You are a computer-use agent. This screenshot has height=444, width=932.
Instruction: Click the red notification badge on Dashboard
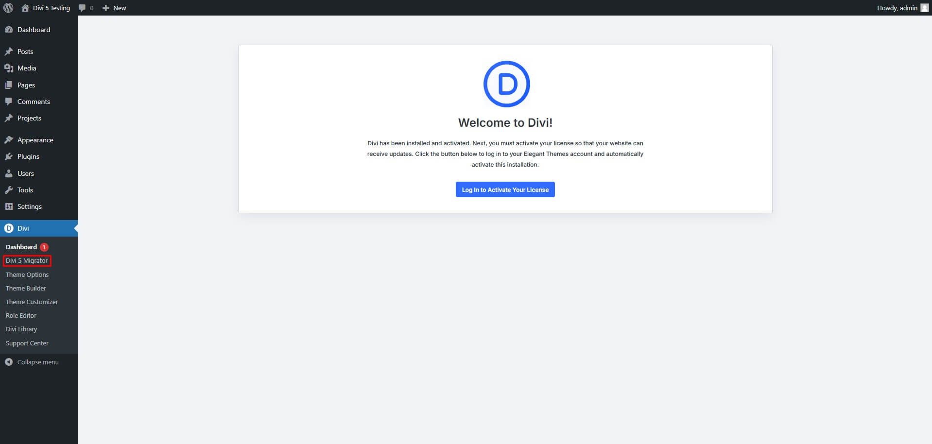[x=44, y=247]
